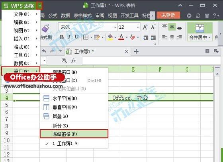The image size is (223, 162).
Task: Open the 开发工具 ribbon tab
Action: click(129, 16)
